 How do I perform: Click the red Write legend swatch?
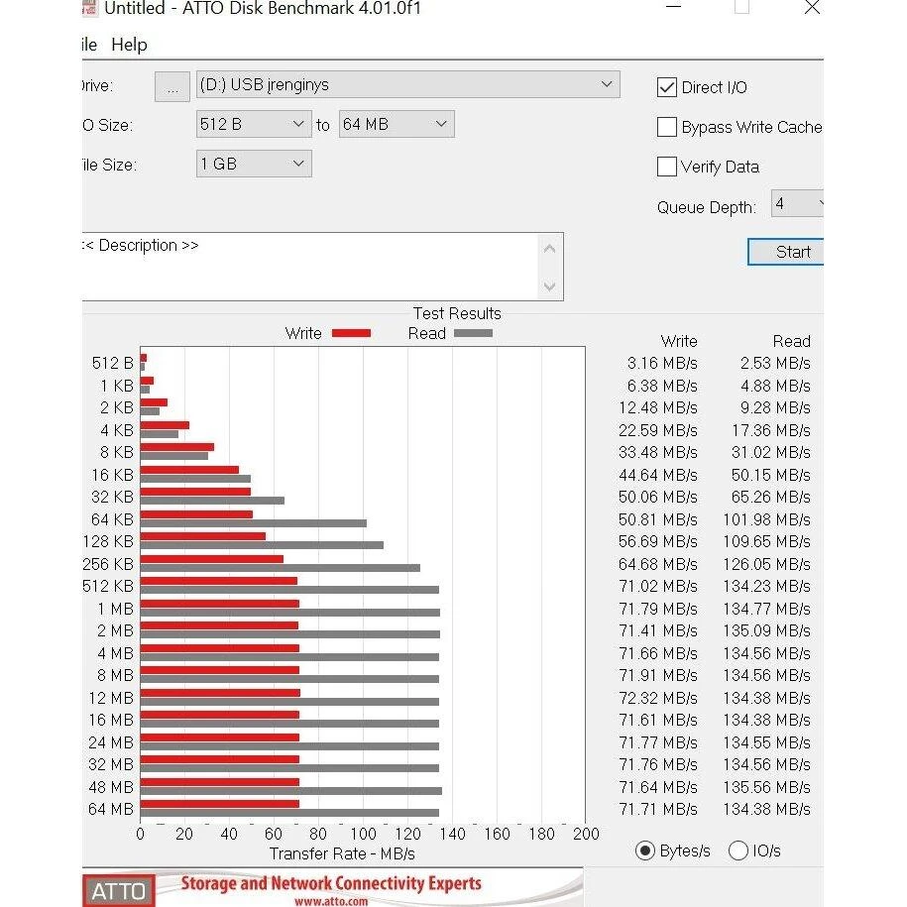[351, 333]
